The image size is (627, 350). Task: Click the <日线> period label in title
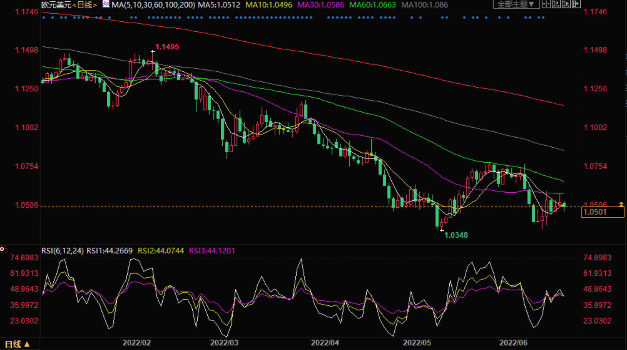pos(85,5)
